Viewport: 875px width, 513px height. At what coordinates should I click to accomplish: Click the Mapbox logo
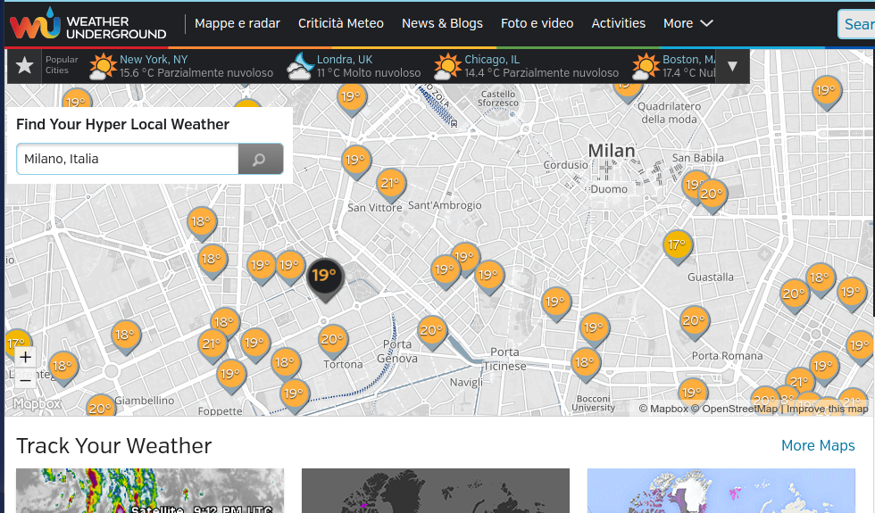pyautogui.click(x=37, y=404)
